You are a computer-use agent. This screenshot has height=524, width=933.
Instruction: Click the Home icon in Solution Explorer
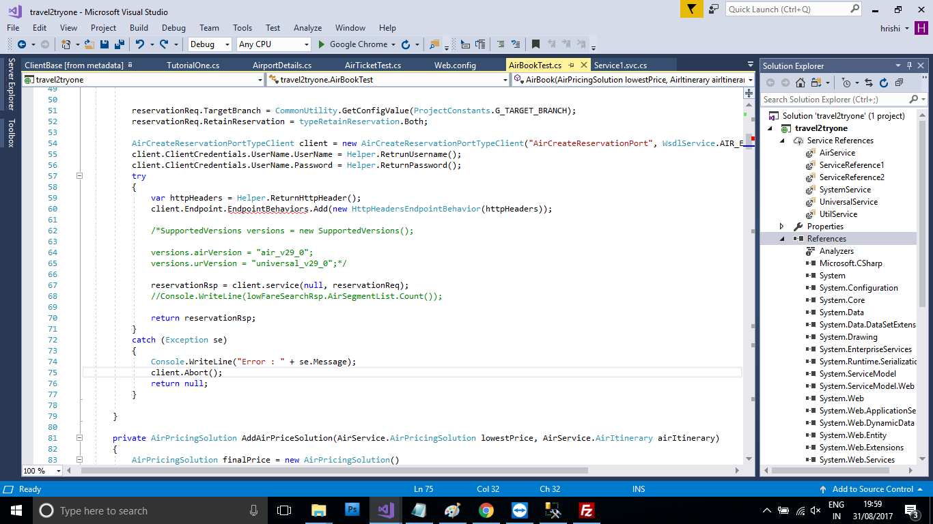click(x=800, y=81)
